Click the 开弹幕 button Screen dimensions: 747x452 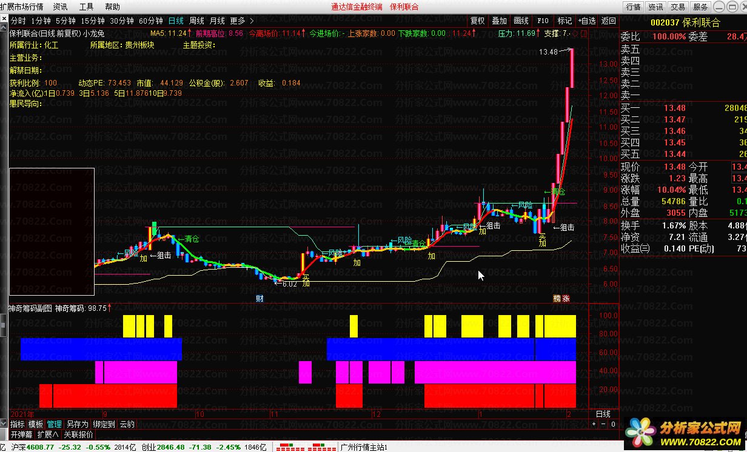(21, 434)
